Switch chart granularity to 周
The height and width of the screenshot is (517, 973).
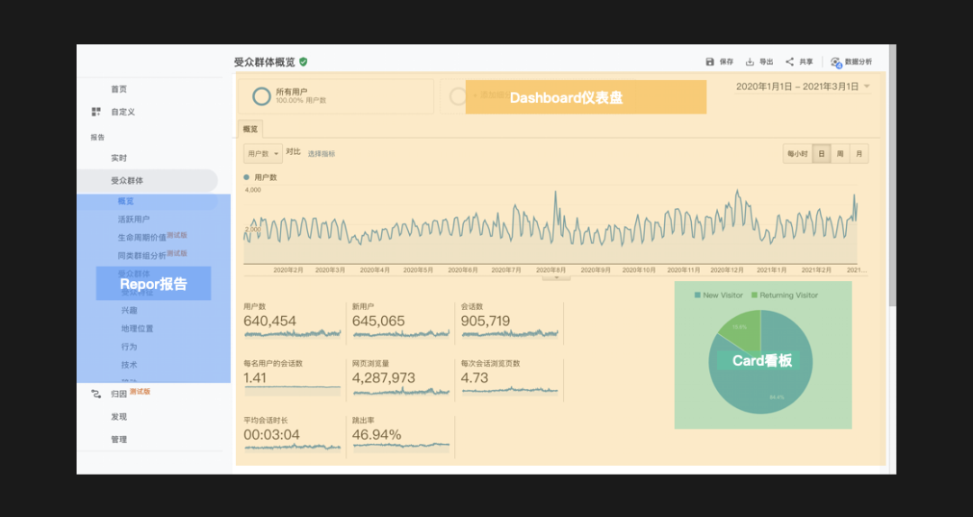pyautogui.click(x=840, y=154)
